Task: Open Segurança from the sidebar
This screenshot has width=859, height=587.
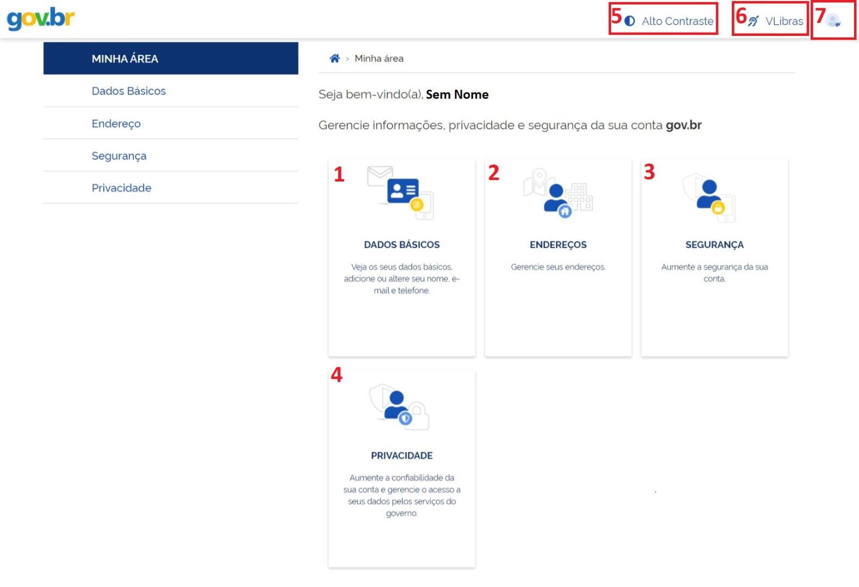Action: [x=119, y=156]
